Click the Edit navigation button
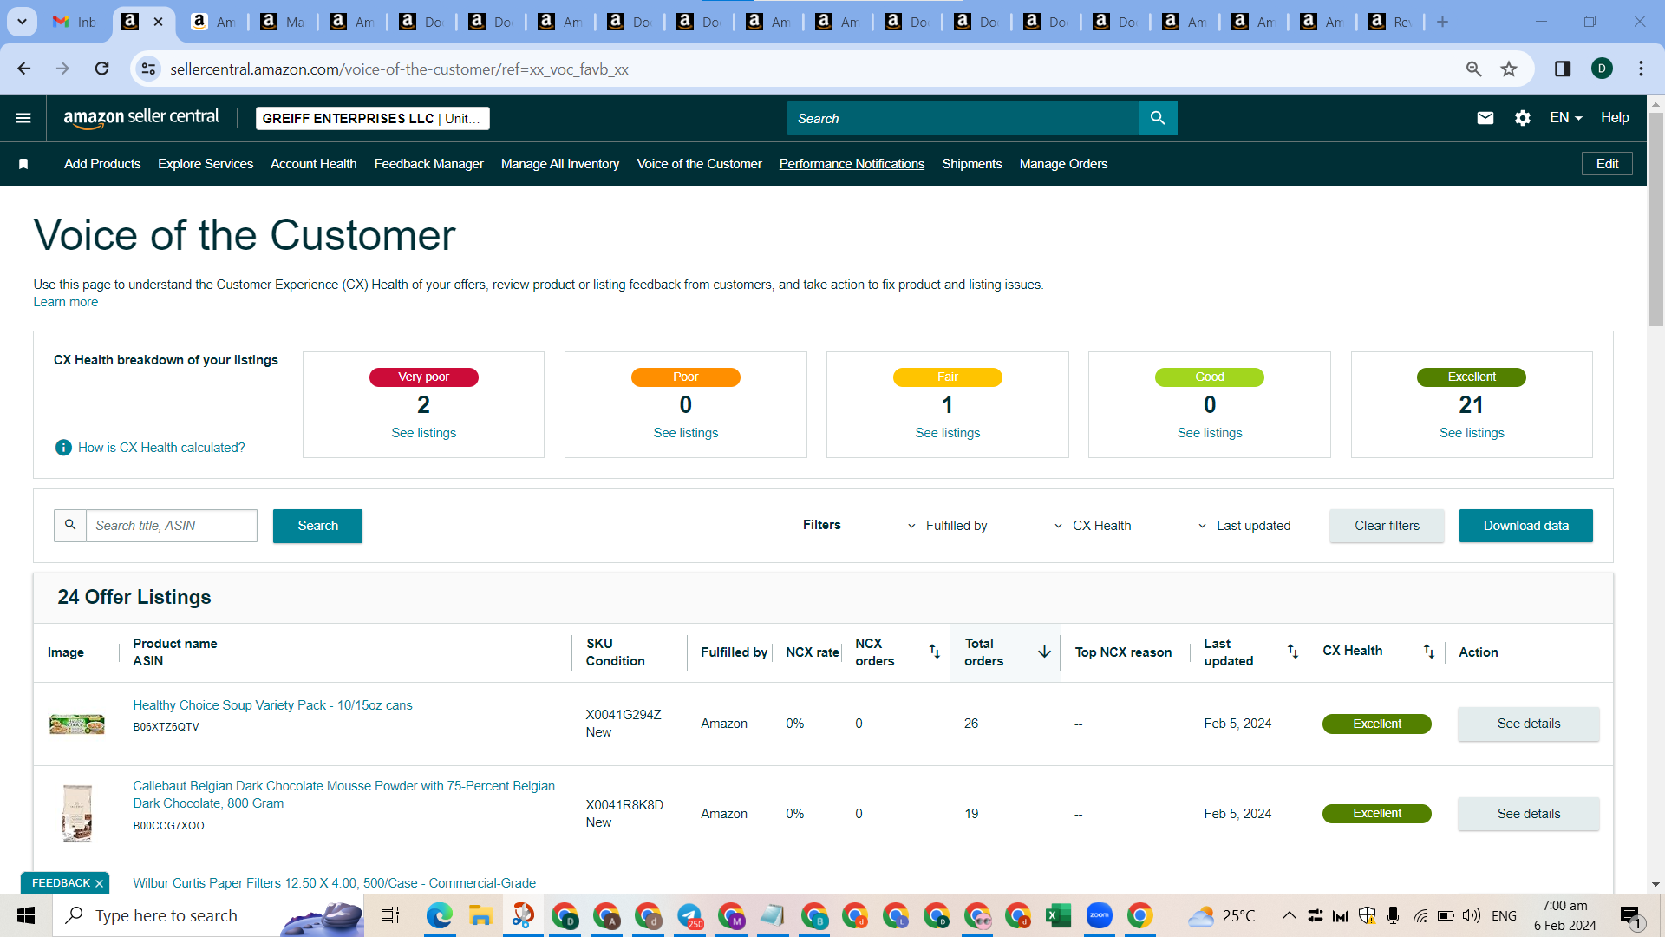1665x937 pixels. click(1607, 164)
